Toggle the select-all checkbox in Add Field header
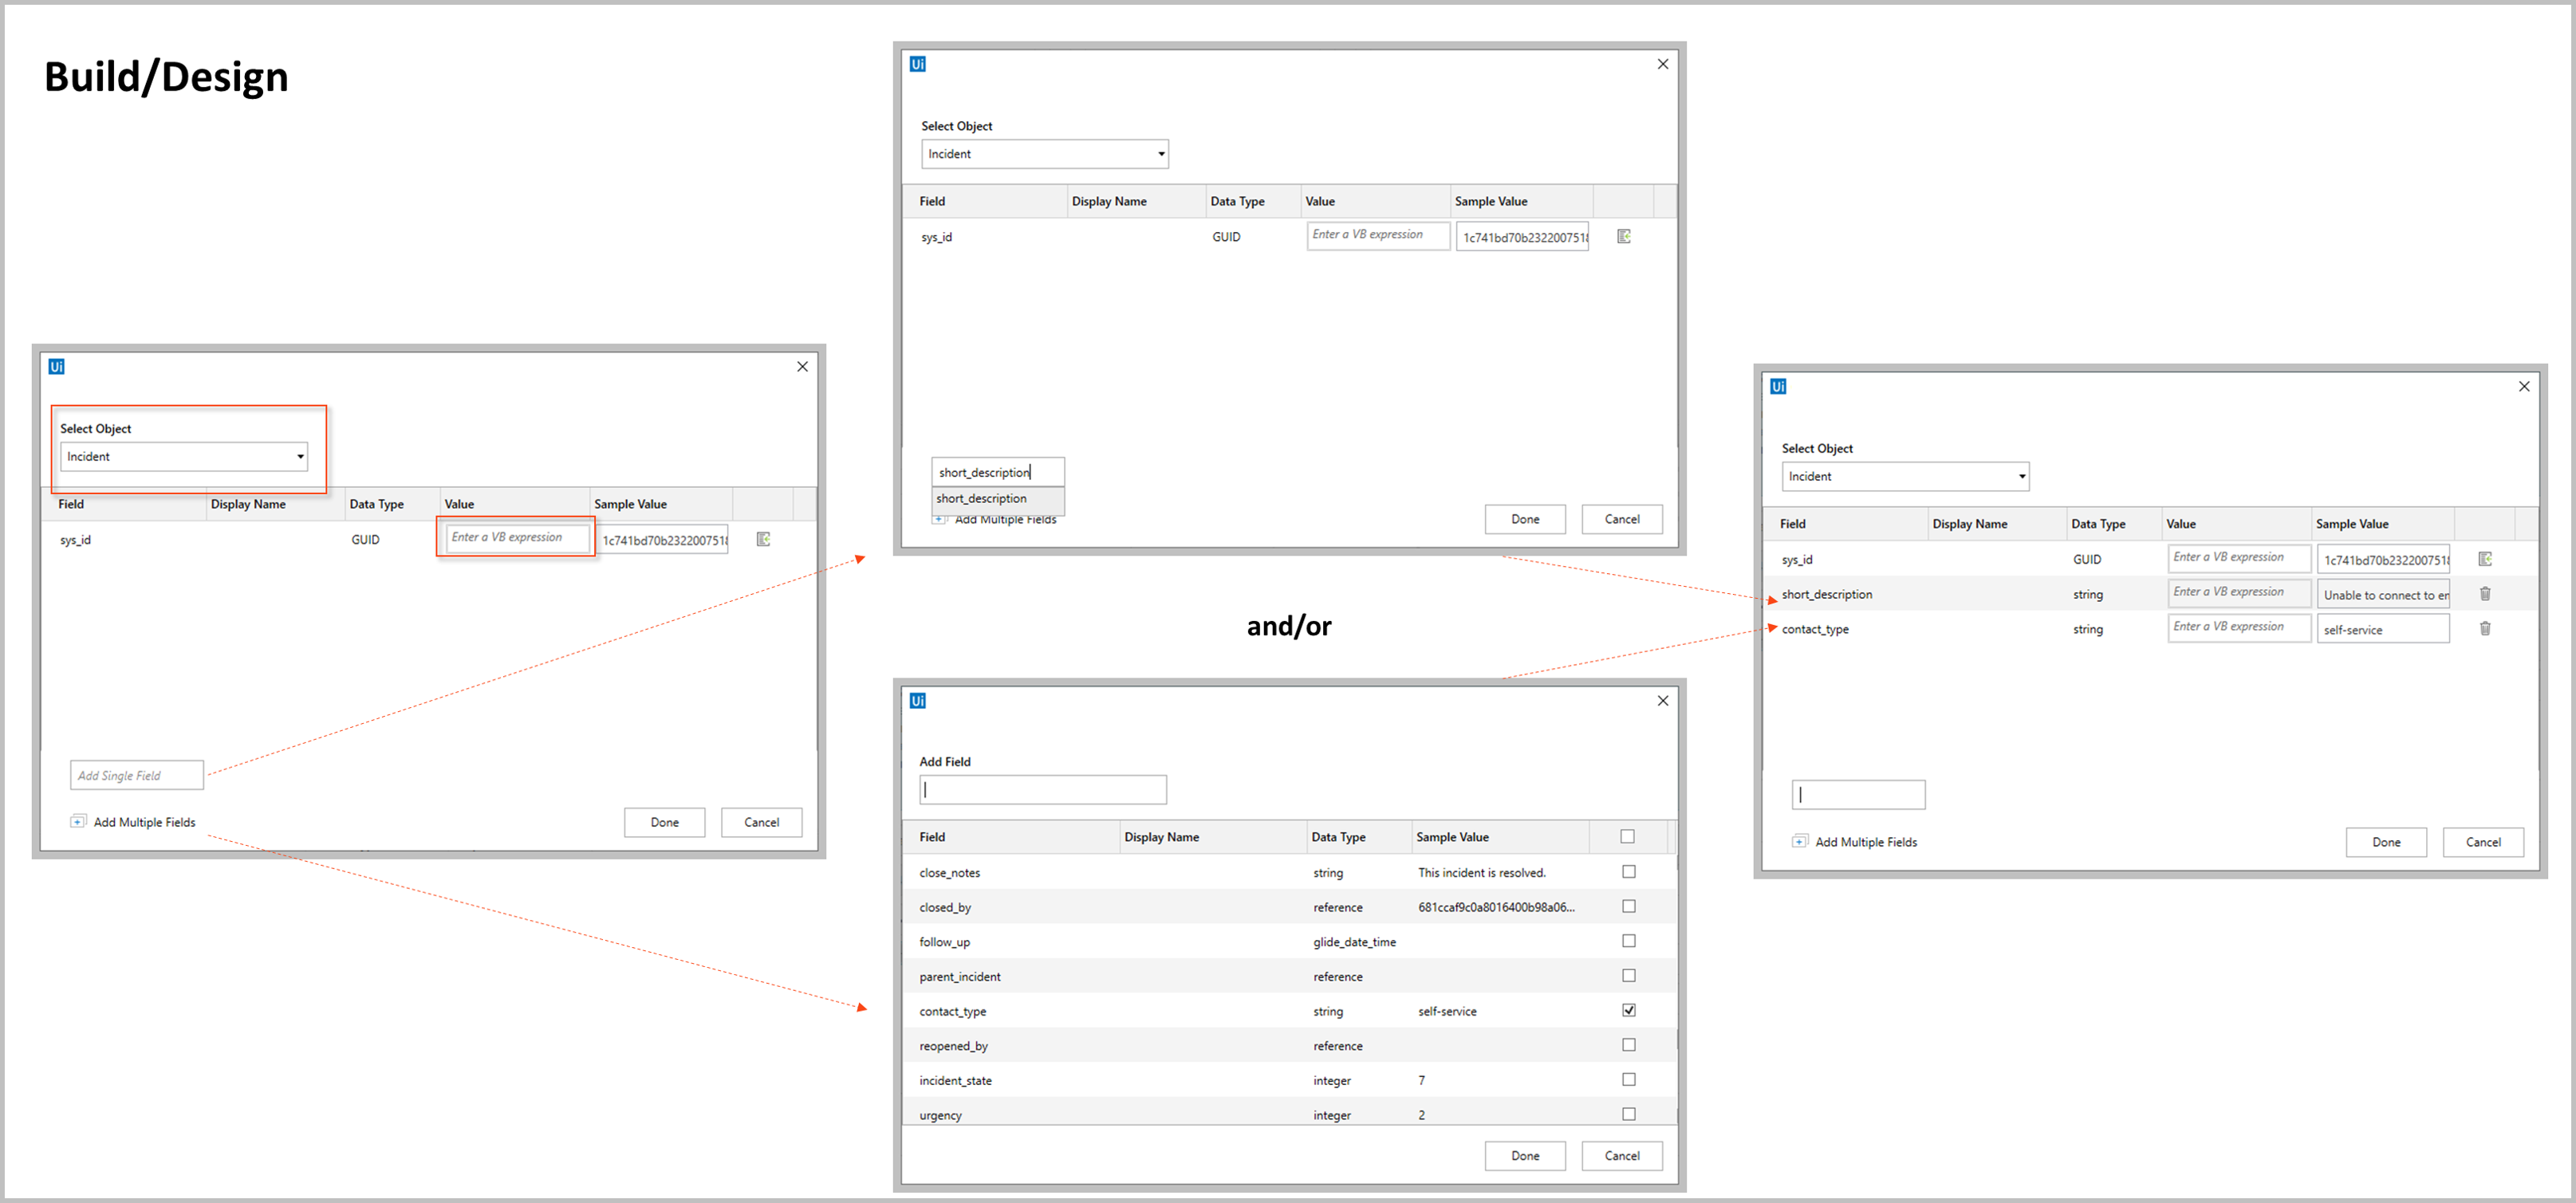 click(1628, 837)
